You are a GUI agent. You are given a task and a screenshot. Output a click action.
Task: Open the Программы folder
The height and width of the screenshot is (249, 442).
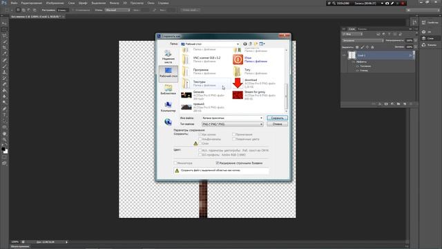(206, 71)
